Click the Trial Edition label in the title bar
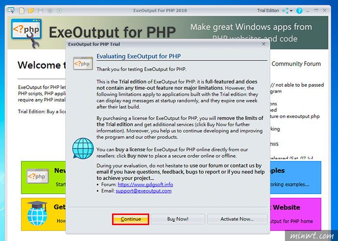 pos(268,11)
